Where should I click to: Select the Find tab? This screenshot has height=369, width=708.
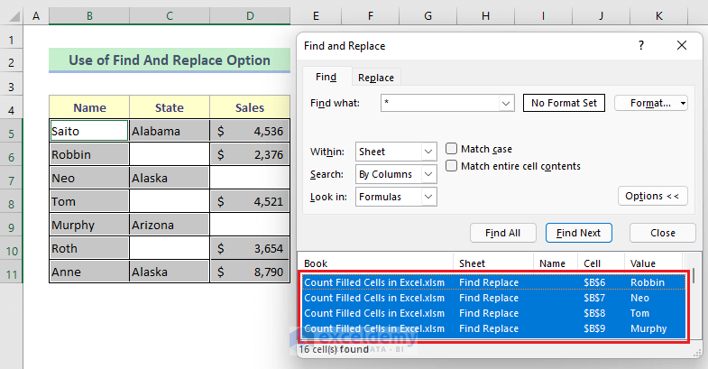pos(326,78)
